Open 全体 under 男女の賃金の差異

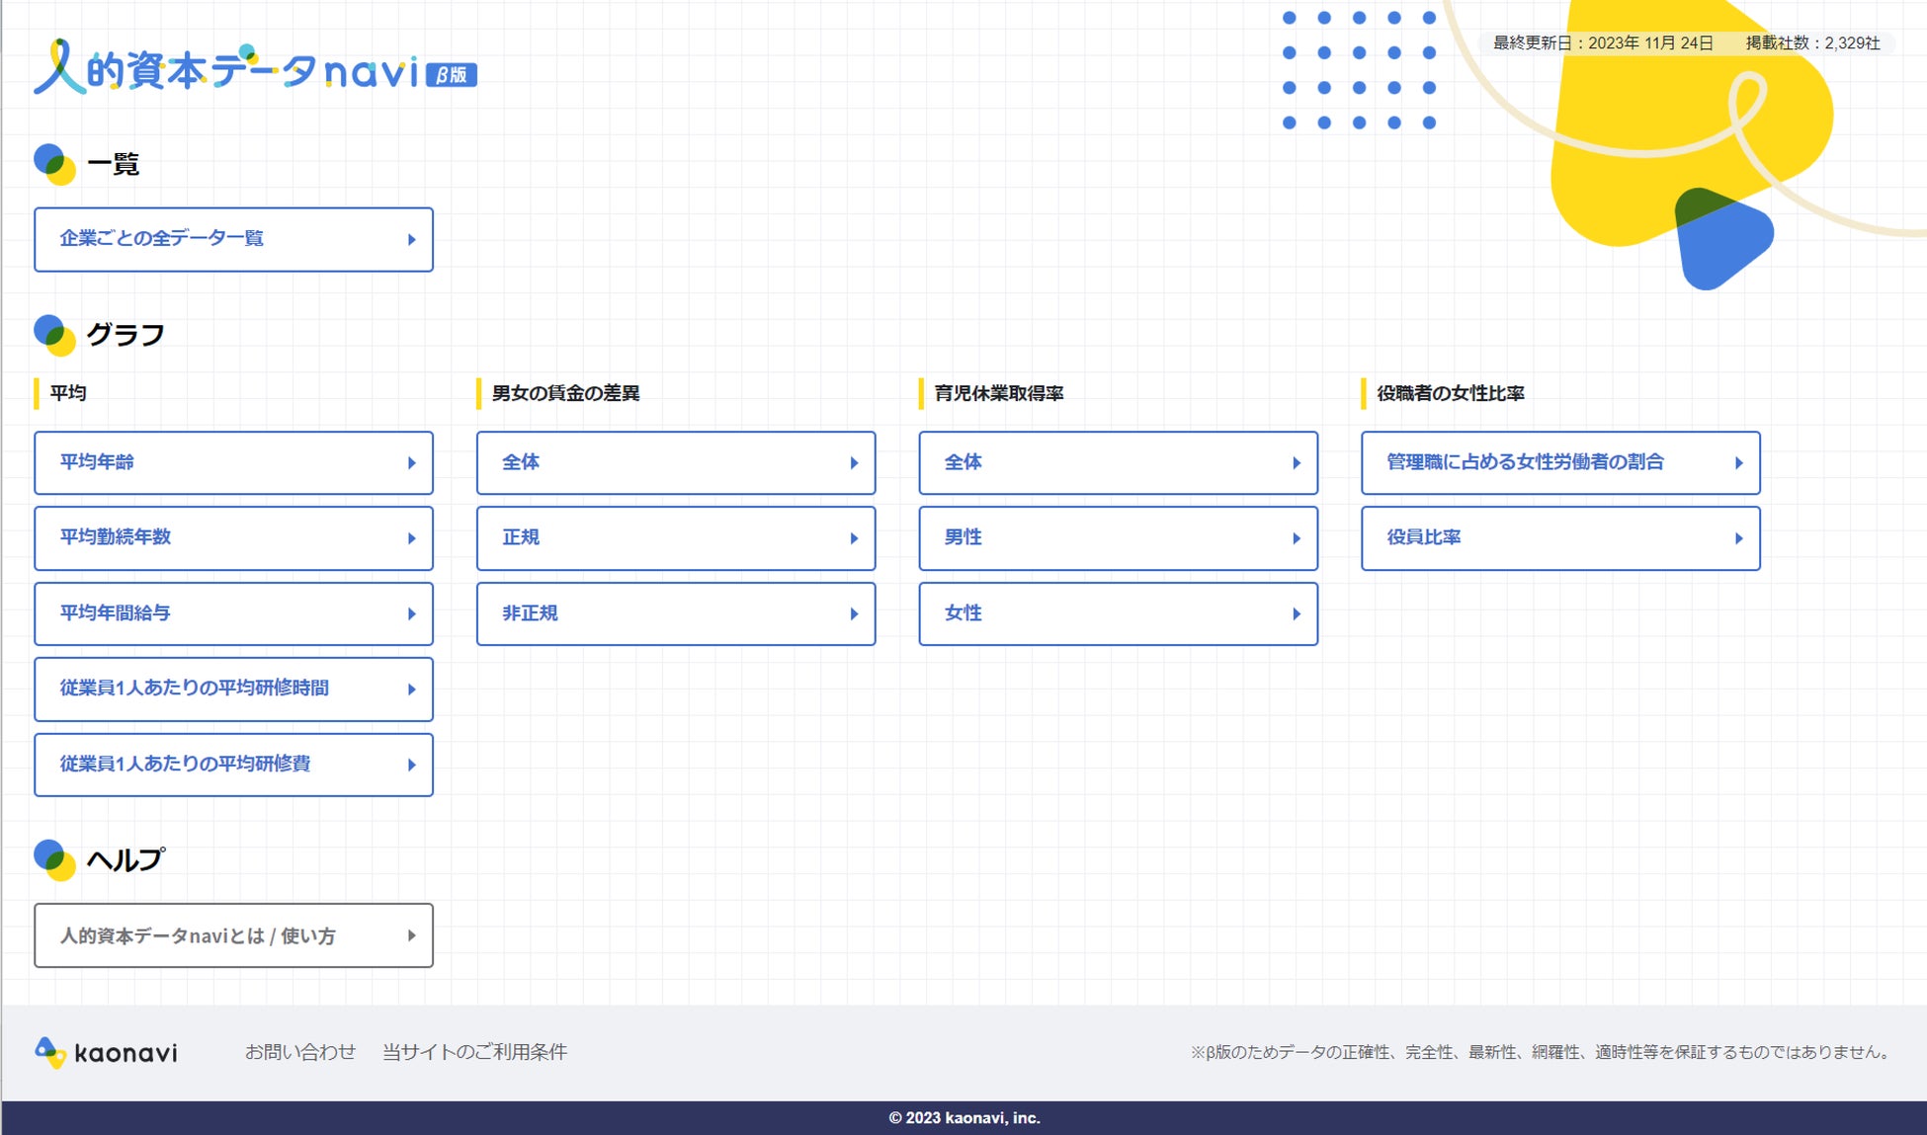tap(675, 462)
